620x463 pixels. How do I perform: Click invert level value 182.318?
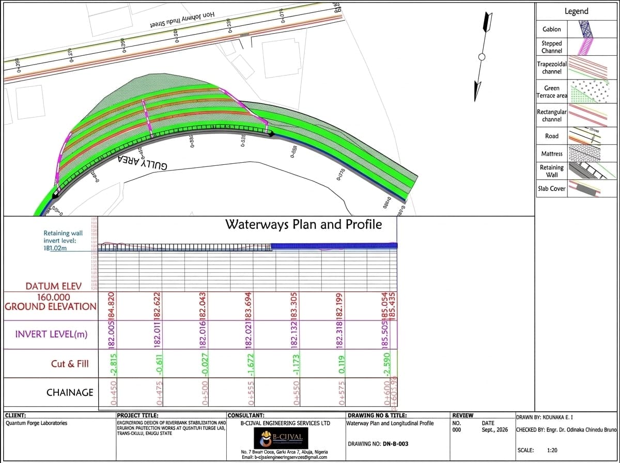pyautogui.click(x=339, y=334)
